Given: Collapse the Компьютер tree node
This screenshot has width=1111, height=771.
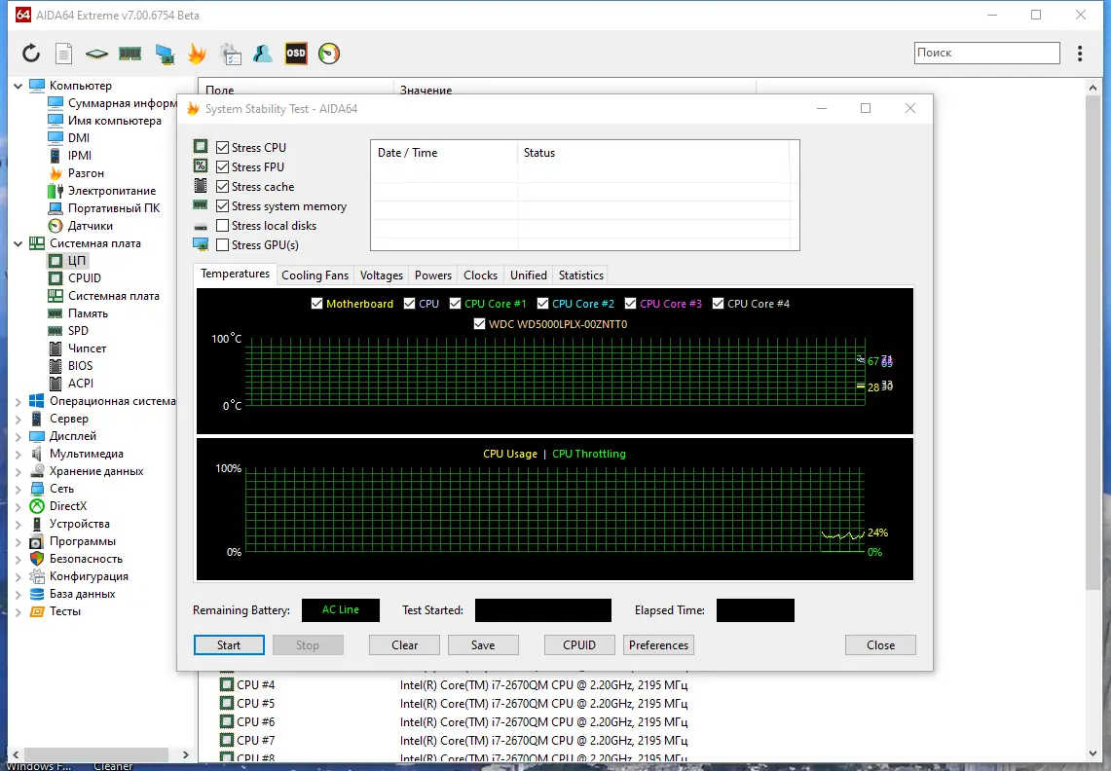Looking at the screenshot, I should pyautogui.click(x=18, y=86).
